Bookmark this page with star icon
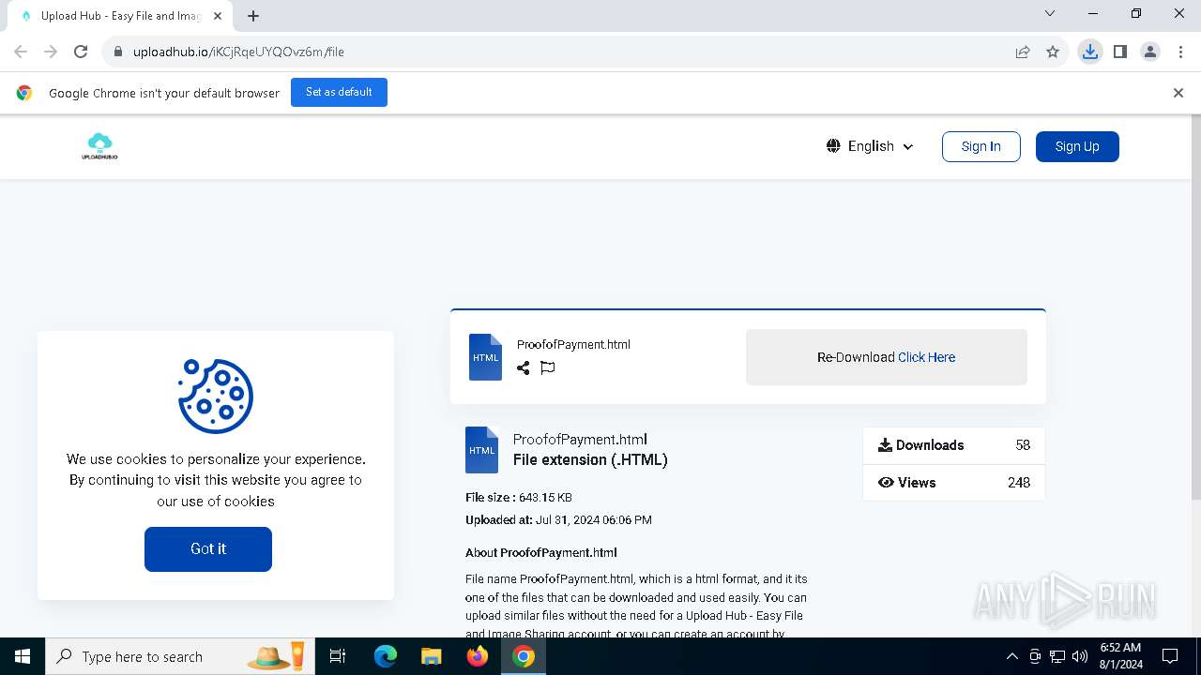Screen dimensions: 1201x675 [1053, 52]
